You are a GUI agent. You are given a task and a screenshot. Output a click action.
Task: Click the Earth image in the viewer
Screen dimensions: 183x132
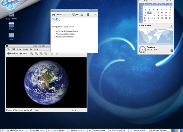(x=46, y=82)
